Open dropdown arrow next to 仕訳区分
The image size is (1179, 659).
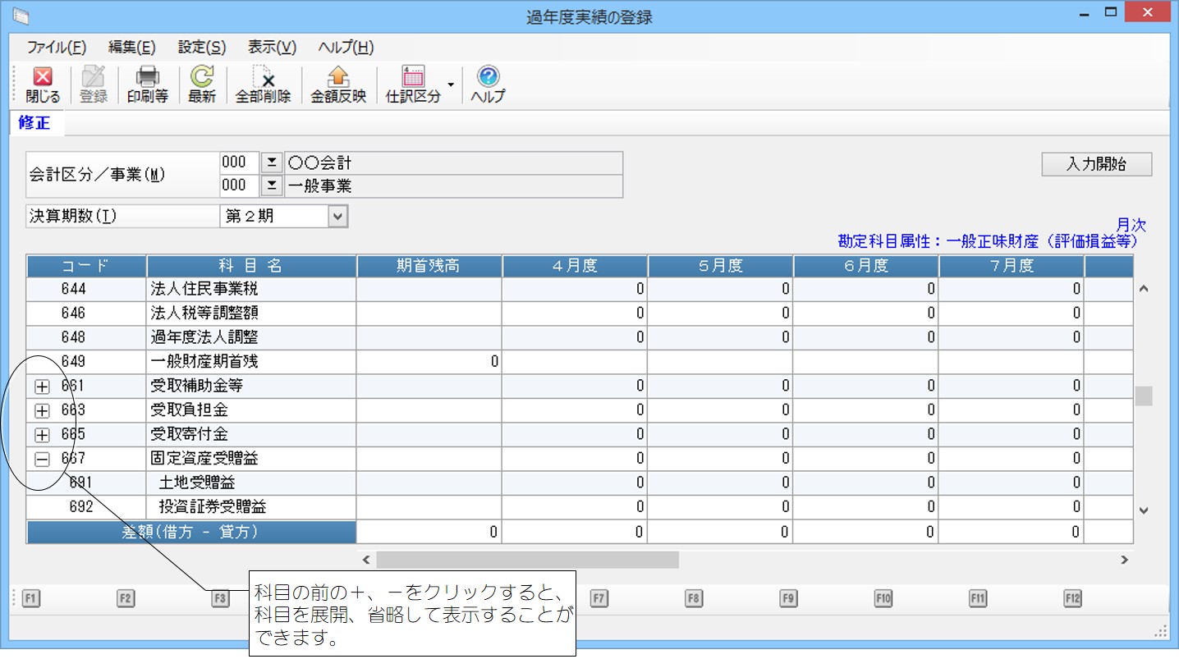tap(451, 85)
